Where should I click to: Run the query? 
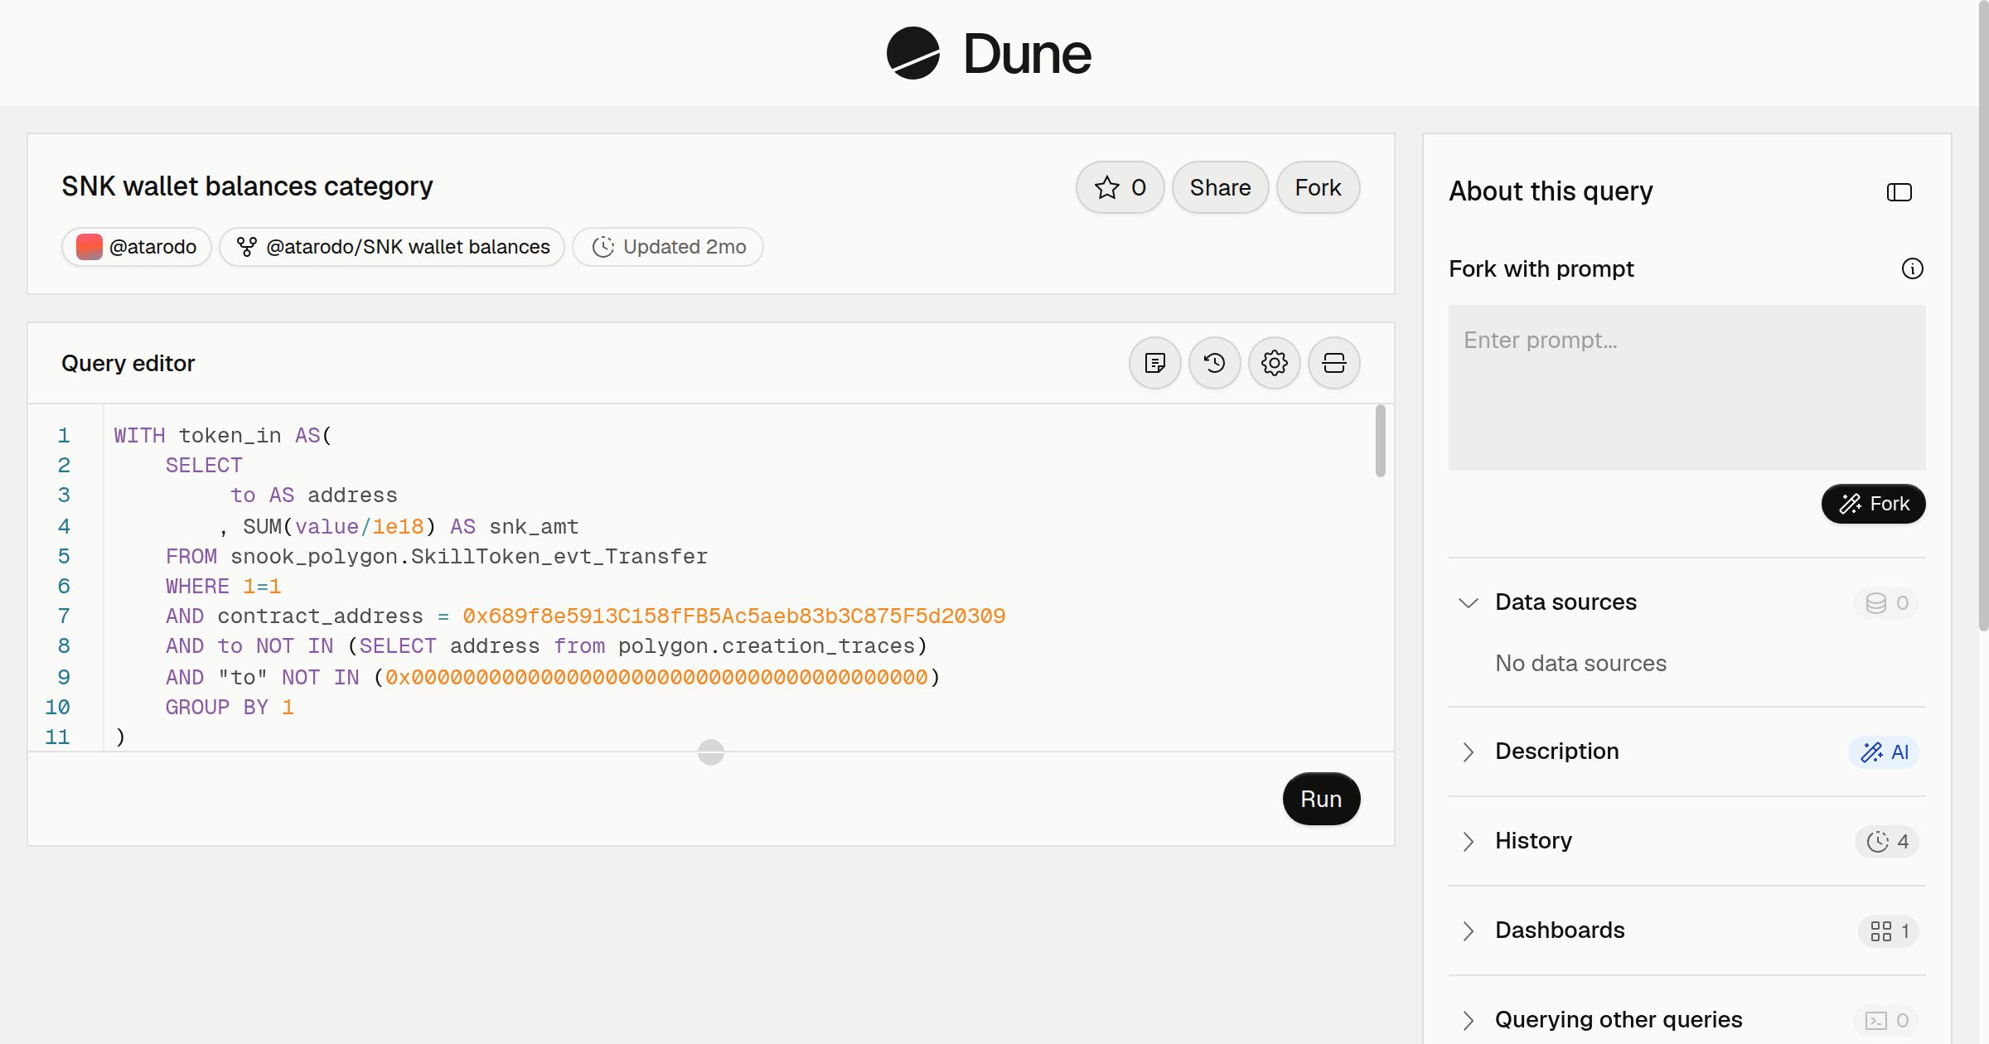(x=1321, y=799)
